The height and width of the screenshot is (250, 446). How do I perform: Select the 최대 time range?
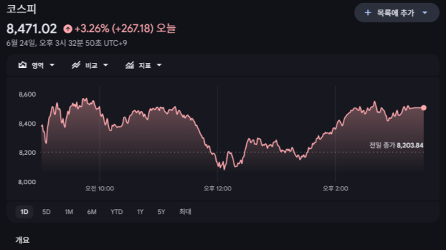[x=185, y=212]
